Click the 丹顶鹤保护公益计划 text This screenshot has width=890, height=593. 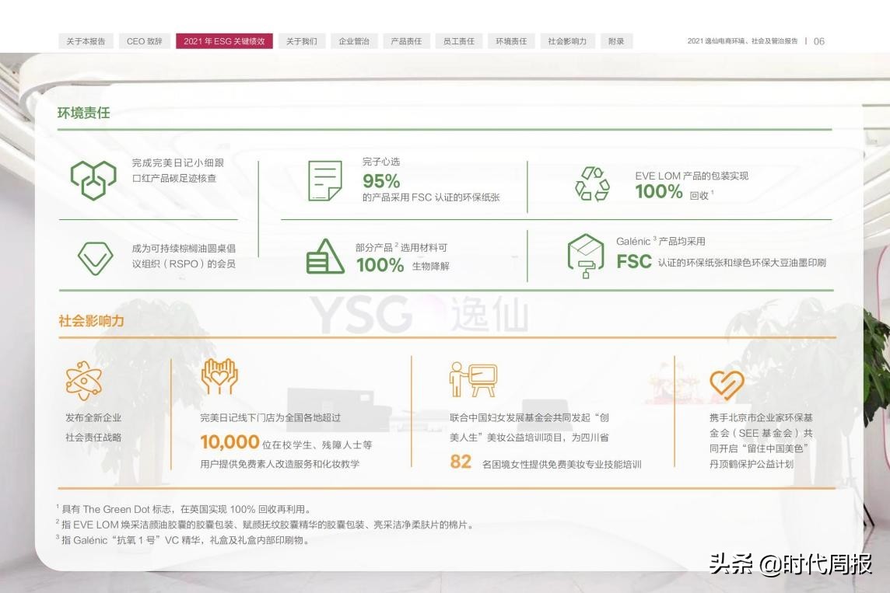[751, 464]
